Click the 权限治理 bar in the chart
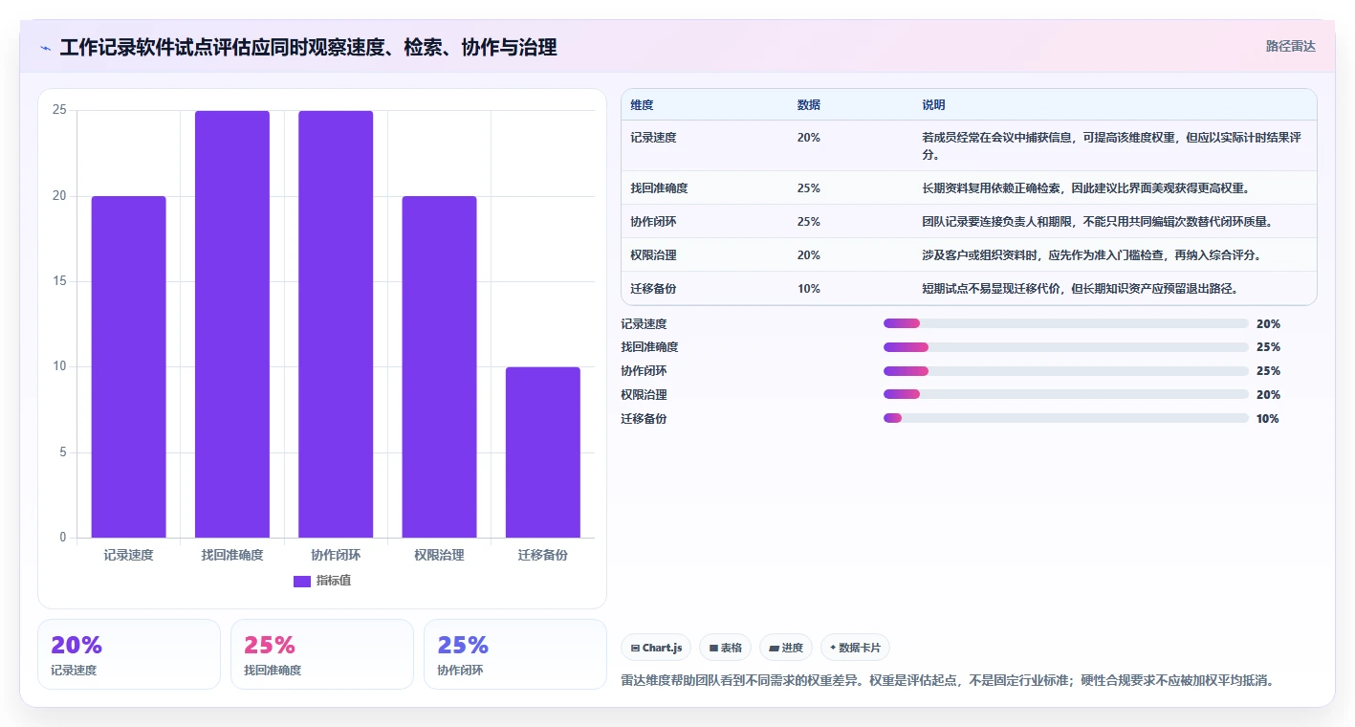Image resolution: width=1355 pixels, height=727 pixels. tap(439, 366)
